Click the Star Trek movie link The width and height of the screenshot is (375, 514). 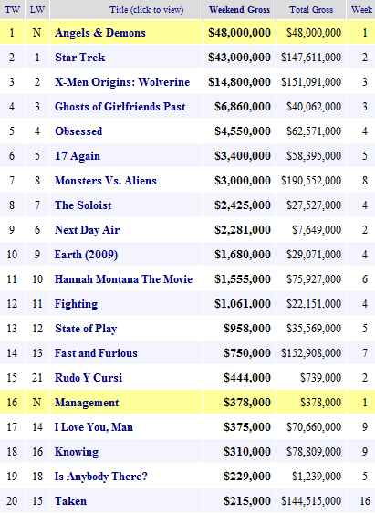[80, 58]
